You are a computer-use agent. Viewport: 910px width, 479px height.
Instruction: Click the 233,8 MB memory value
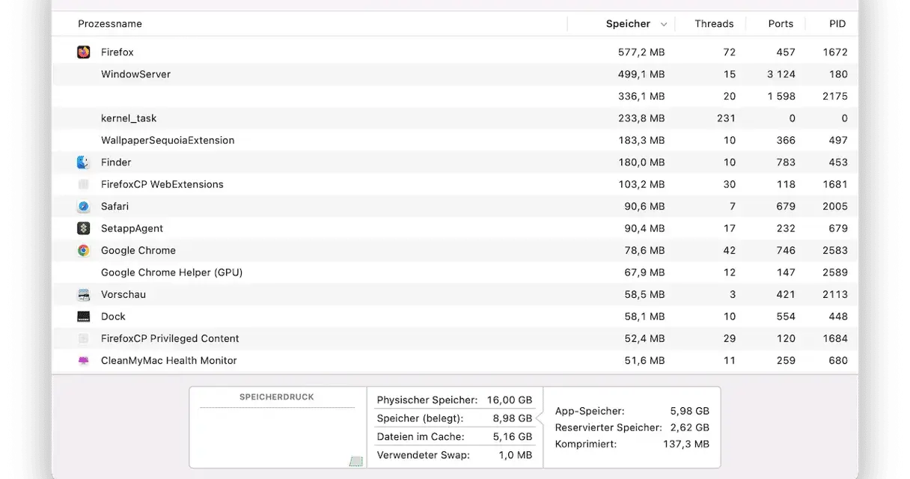[x=641, y=118]
